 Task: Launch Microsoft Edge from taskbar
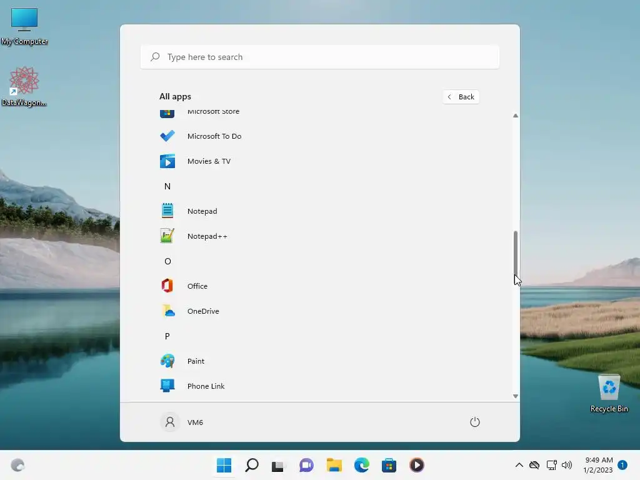[362, 465]
